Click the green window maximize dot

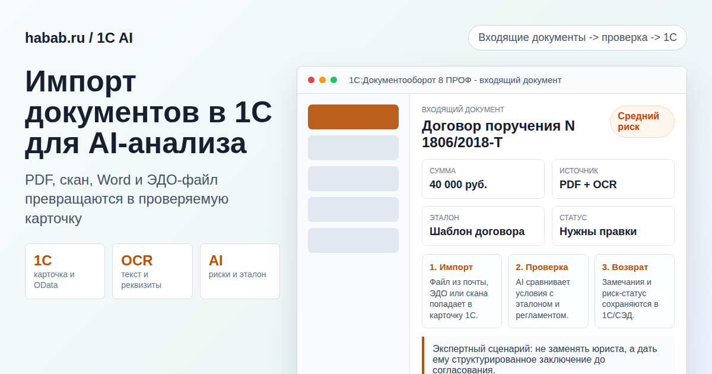333,80
